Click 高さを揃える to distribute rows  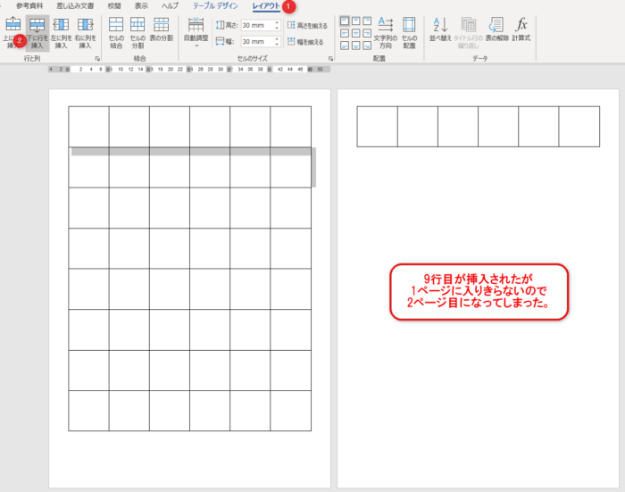[307, 26]
